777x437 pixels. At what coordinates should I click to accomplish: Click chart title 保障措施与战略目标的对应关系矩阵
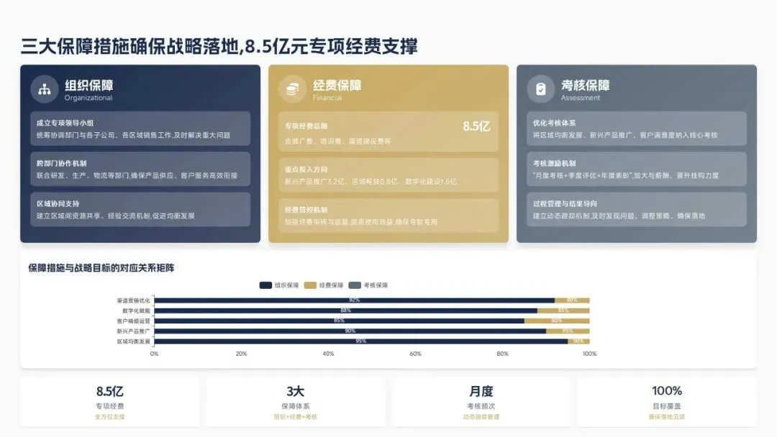pyautogui.click(x=101, y=268)
